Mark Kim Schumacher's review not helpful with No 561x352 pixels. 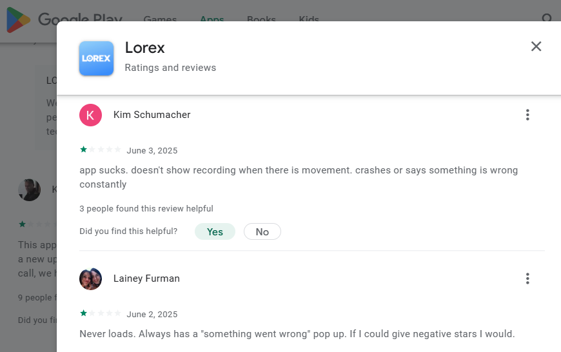[262, 231]
